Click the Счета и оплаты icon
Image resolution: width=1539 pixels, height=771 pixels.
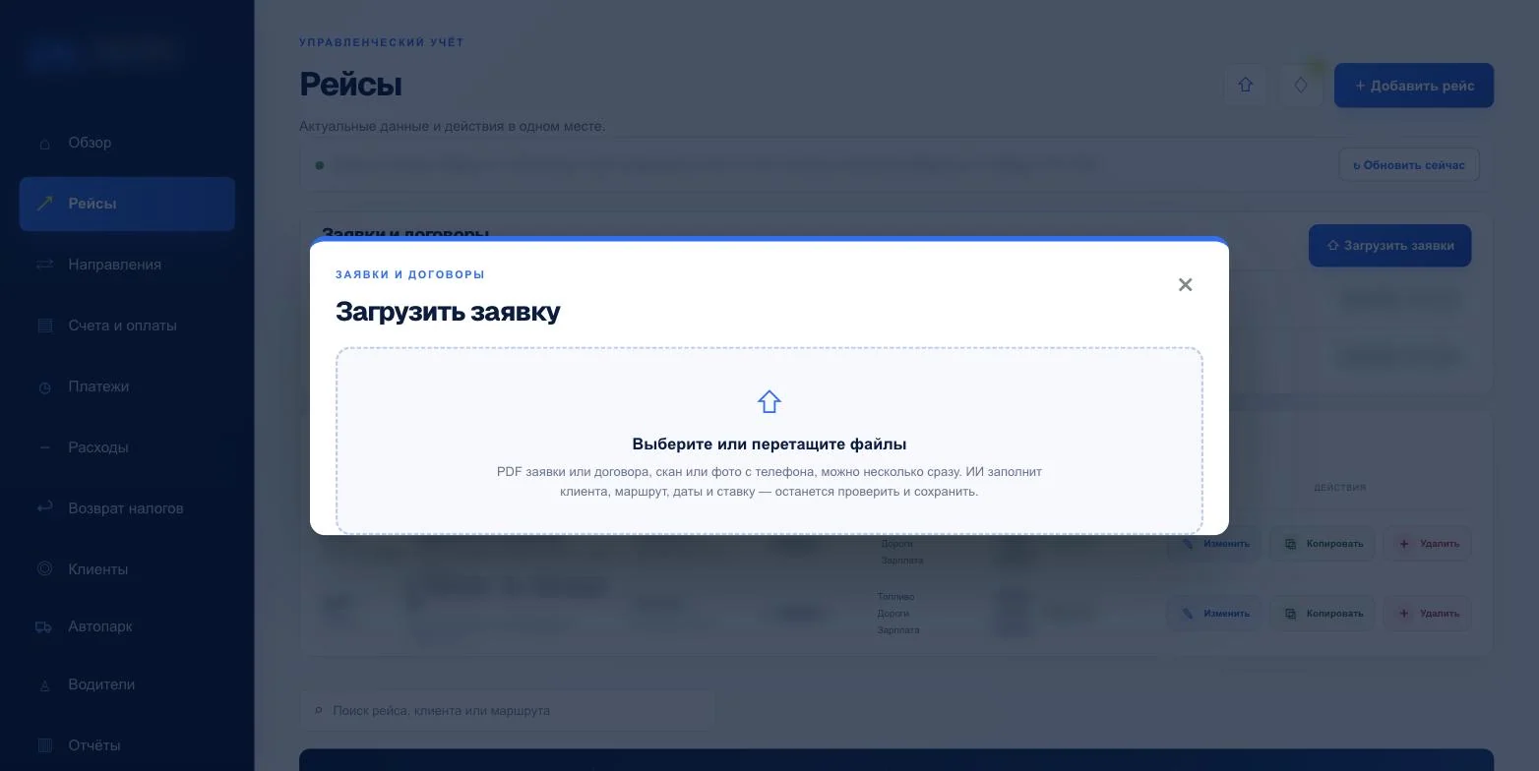pos(44,326)
